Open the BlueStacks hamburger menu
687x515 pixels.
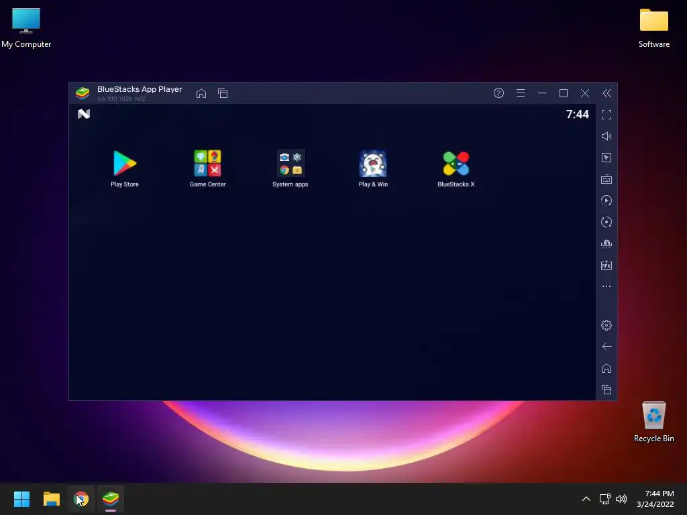click(x=521, y=93)
